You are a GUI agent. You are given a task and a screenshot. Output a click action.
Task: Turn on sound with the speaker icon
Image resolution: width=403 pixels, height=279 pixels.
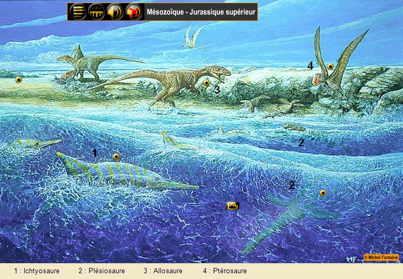point(115,12)
